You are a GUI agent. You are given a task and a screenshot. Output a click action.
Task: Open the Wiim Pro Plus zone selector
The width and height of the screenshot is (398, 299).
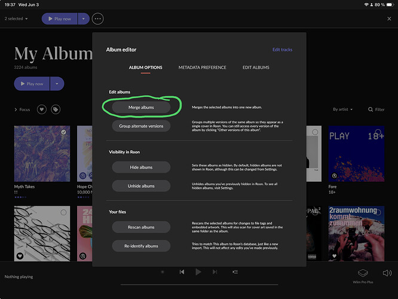pyautogui.click(x=363, y=276)
